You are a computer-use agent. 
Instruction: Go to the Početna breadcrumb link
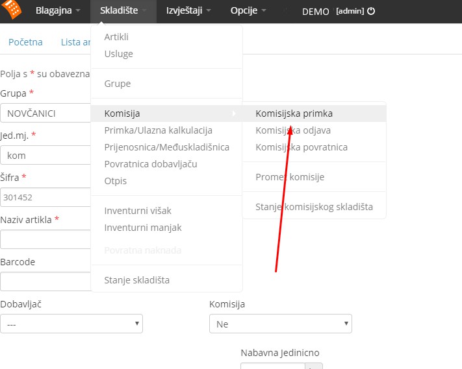[25, 42]
